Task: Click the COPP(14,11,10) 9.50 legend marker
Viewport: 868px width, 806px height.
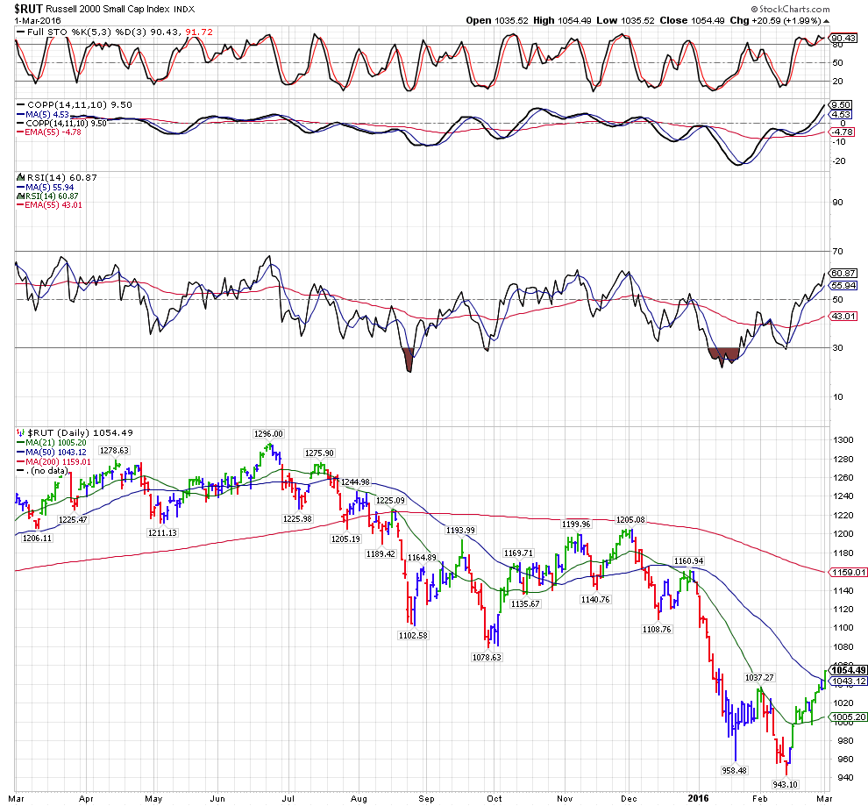Action: point(20,104)
